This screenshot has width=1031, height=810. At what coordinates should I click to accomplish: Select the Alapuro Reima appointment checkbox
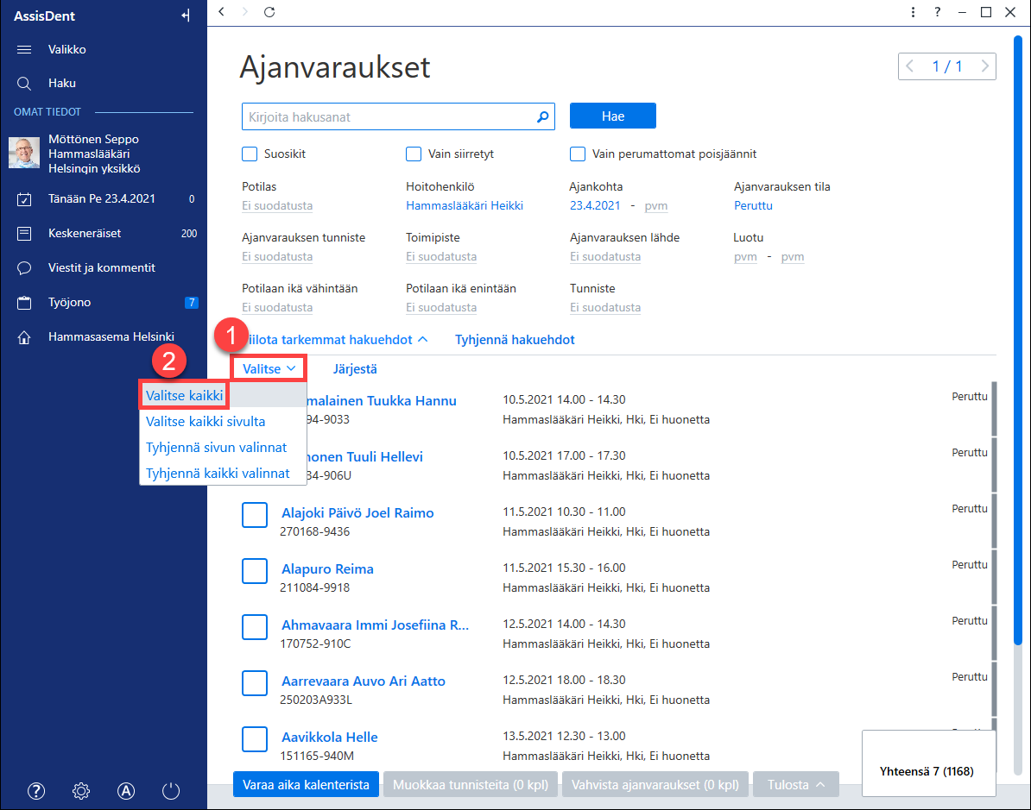tap(255, 571)
